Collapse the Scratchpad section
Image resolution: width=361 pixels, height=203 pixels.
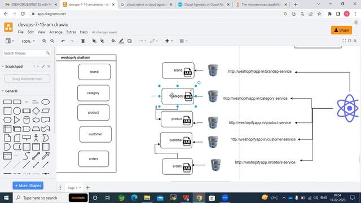coord(3,67)
